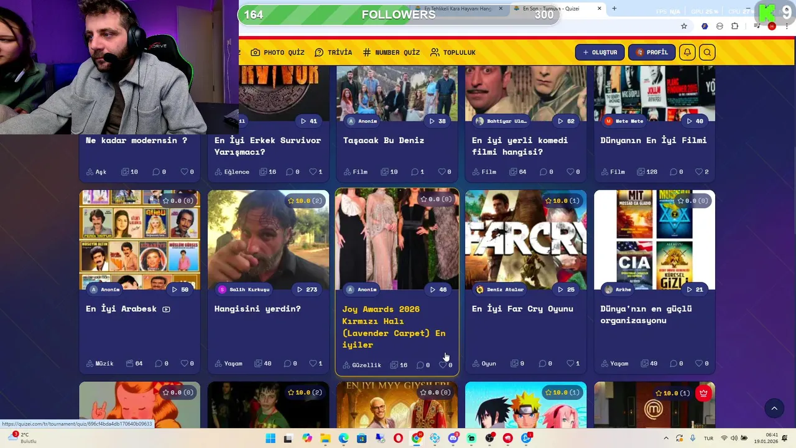This screenshot has height=448, width=796.
Task: Open the 'Hangisini yerdin?' quiz title
Action: (257, 309)
